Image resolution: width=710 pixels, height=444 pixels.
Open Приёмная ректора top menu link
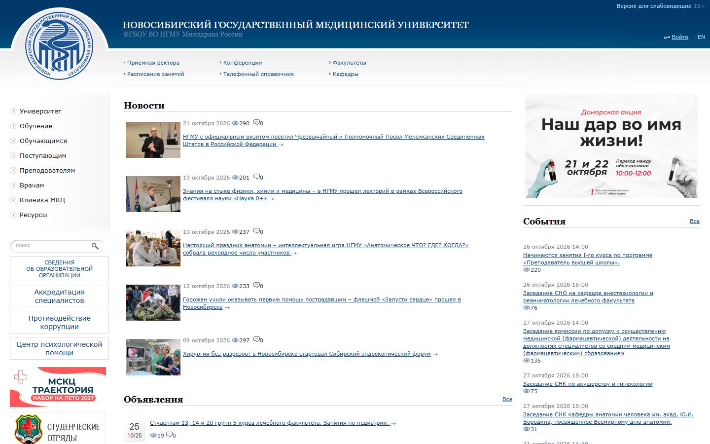click(x=153, y=63)
